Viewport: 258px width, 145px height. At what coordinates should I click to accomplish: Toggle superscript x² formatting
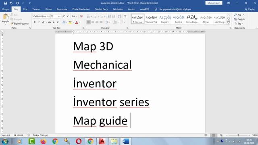tap(58, 22)
